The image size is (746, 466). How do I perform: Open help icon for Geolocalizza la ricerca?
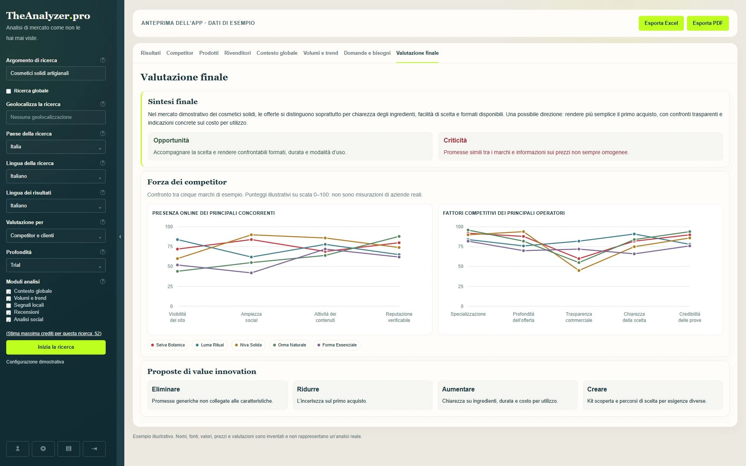[103, 104]
